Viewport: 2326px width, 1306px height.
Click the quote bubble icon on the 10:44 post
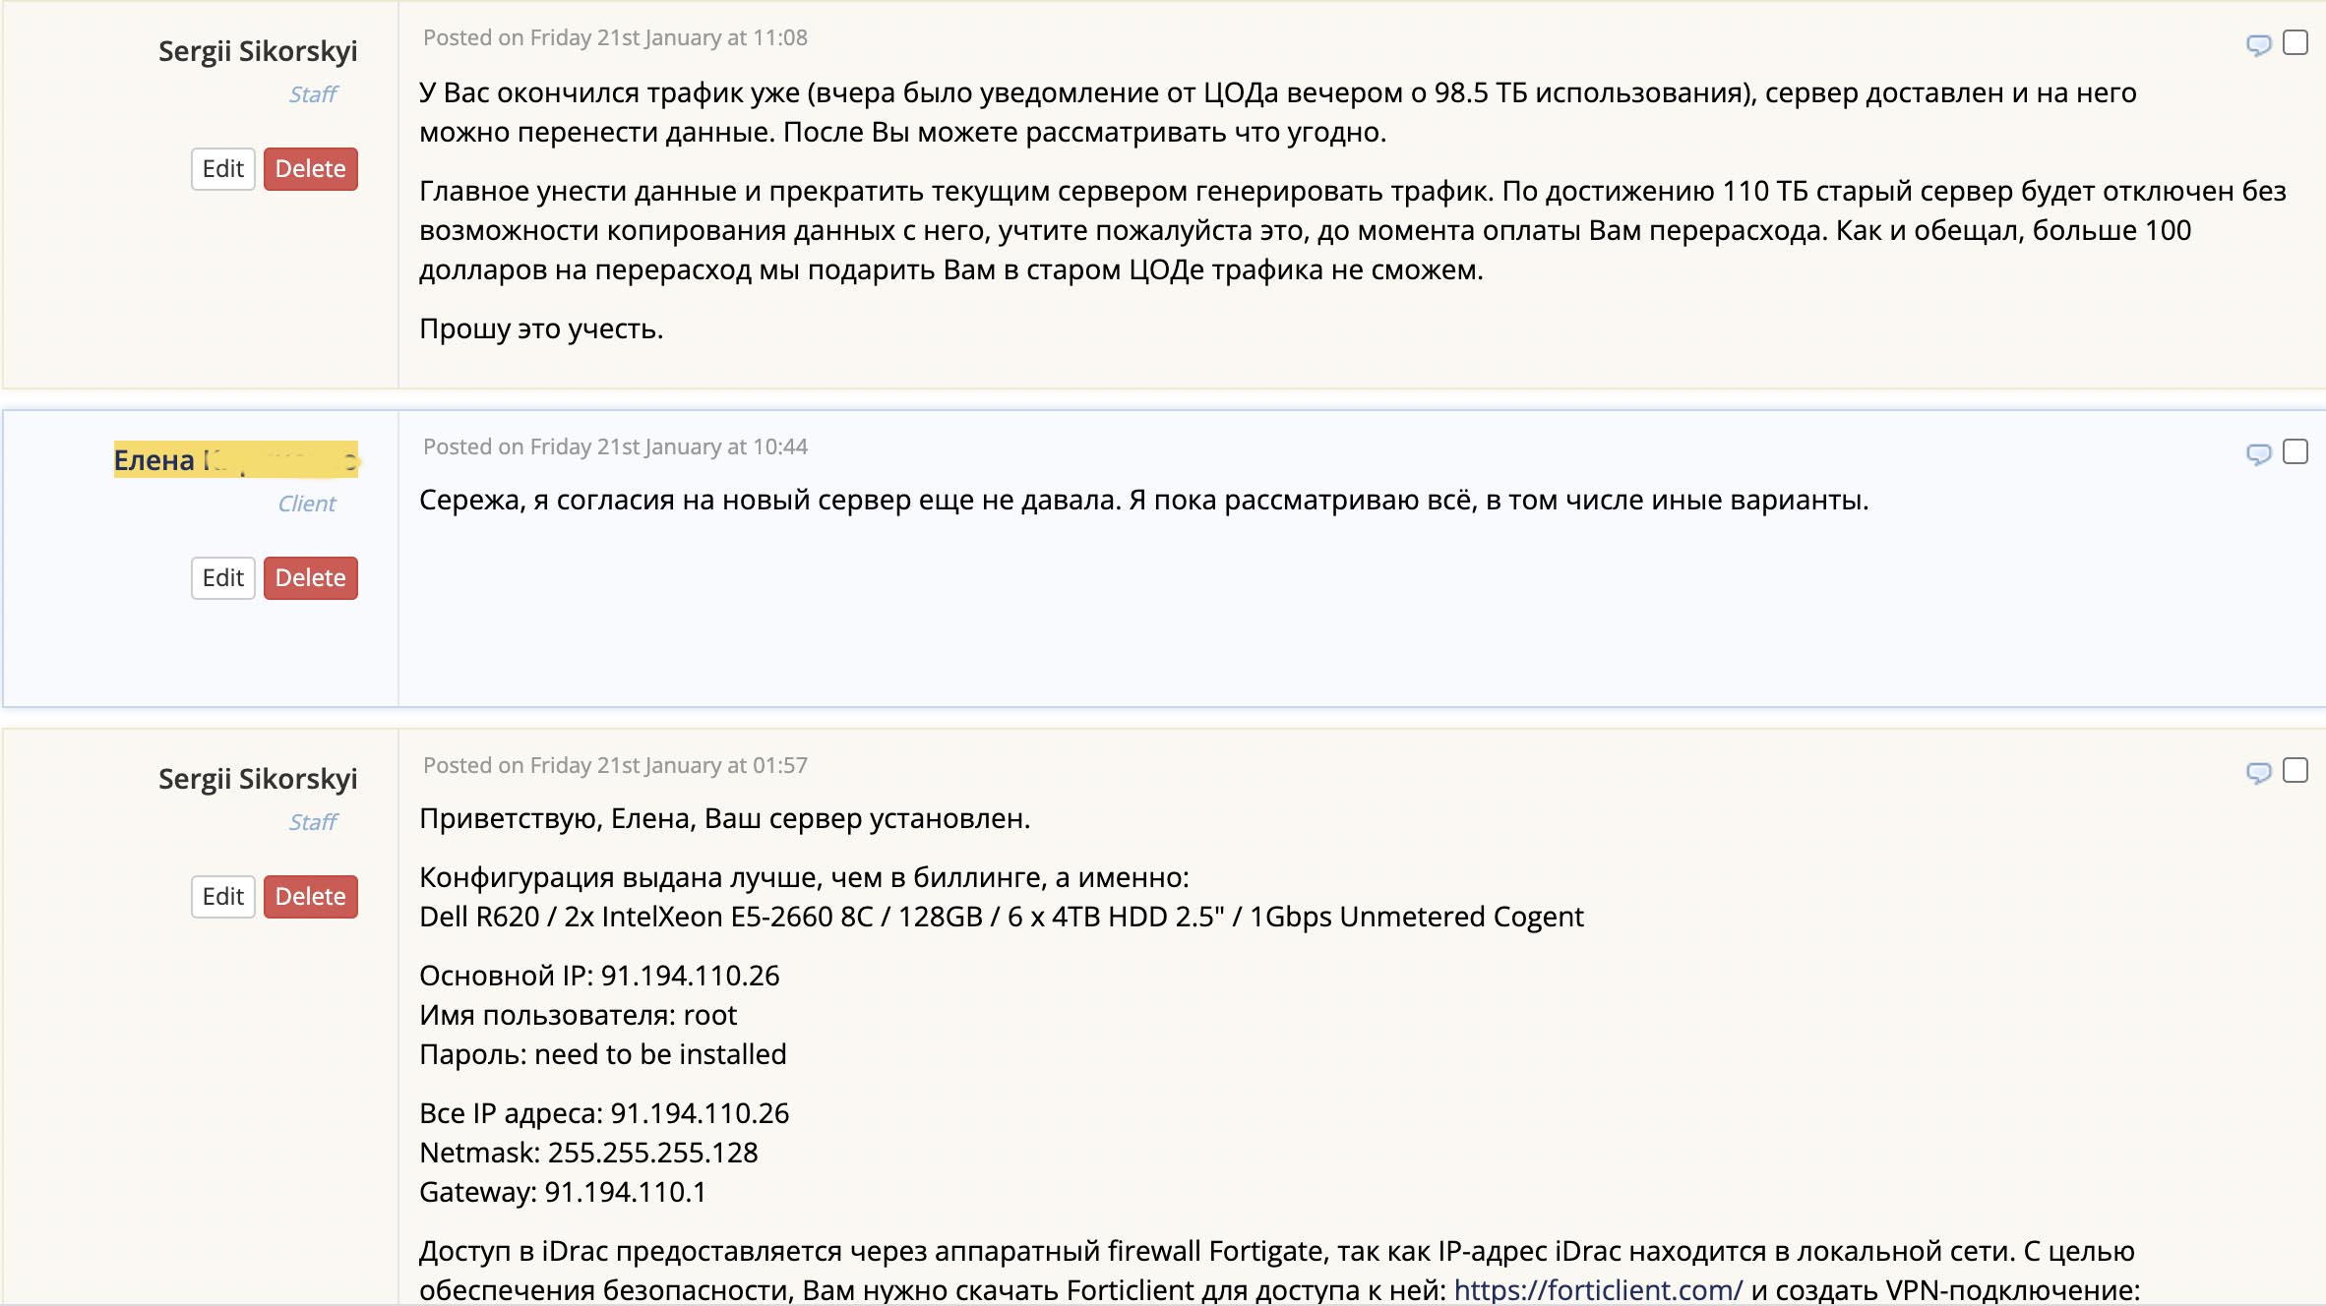coord(2258,453)
